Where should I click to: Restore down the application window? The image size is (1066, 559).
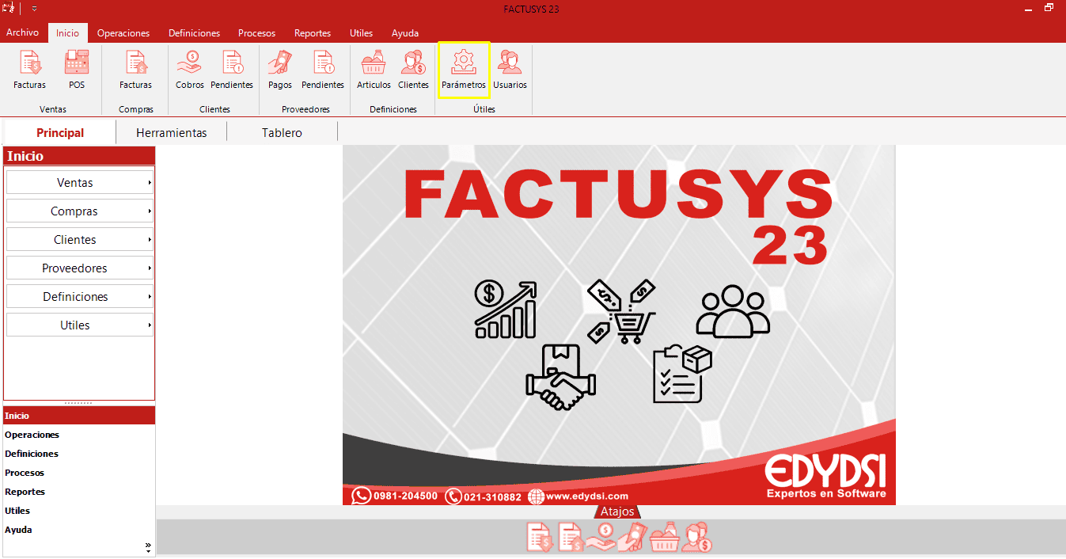[1049, 9]
